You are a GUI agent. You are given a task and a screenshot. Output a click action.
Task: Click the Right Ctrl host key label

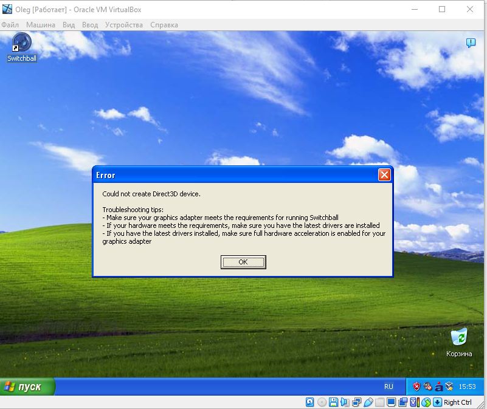pyautogui.click(x=457, y=402)
